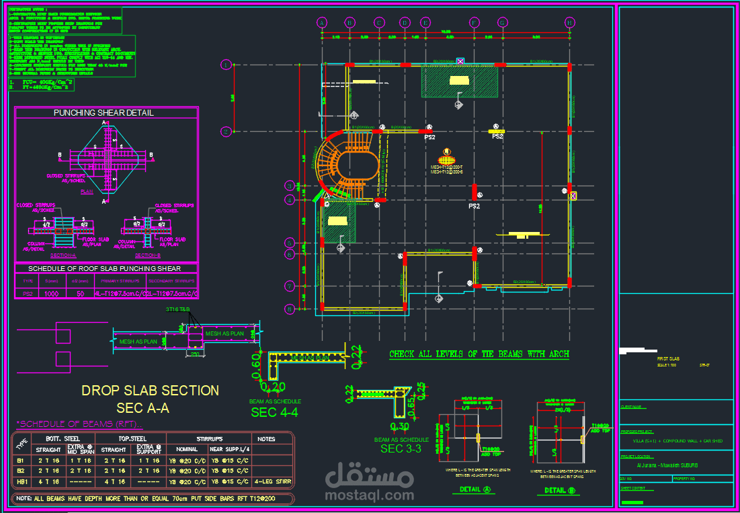This screenshot has height=513, width=740.
Task: Click 'VILLA (G+1) + COMPOUND WALL + CAR SHED' text
Action: [x=677, y=441]
